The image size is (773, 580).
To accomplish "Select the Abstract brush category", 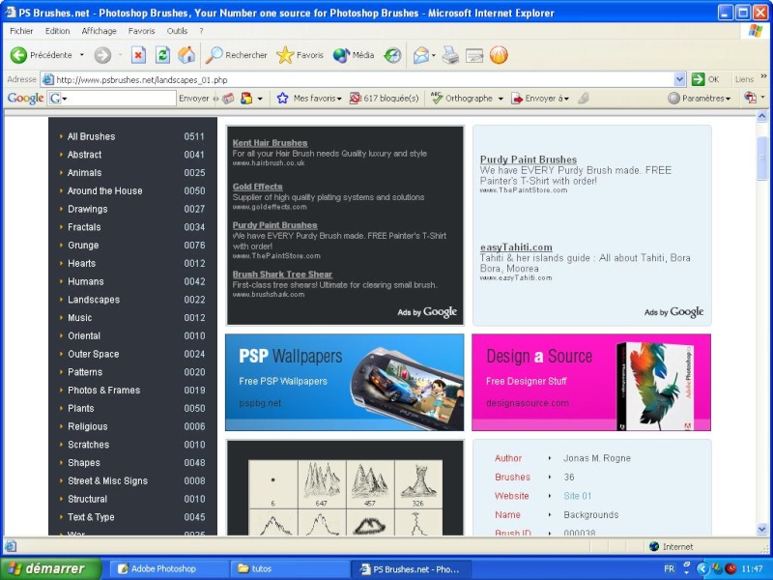I will [84, 155].
